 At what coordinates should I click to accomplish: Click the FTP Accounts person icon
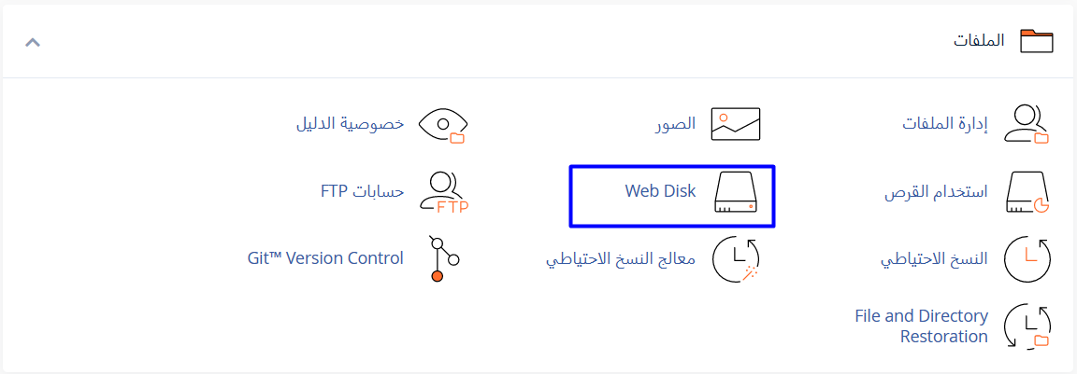coord(444,192)
